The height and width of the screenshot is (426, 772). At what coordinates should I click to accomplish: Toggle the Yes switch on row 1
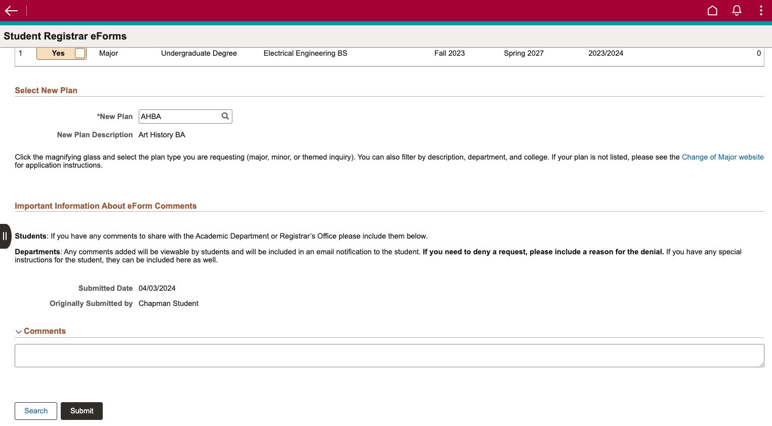coord(61,53)
